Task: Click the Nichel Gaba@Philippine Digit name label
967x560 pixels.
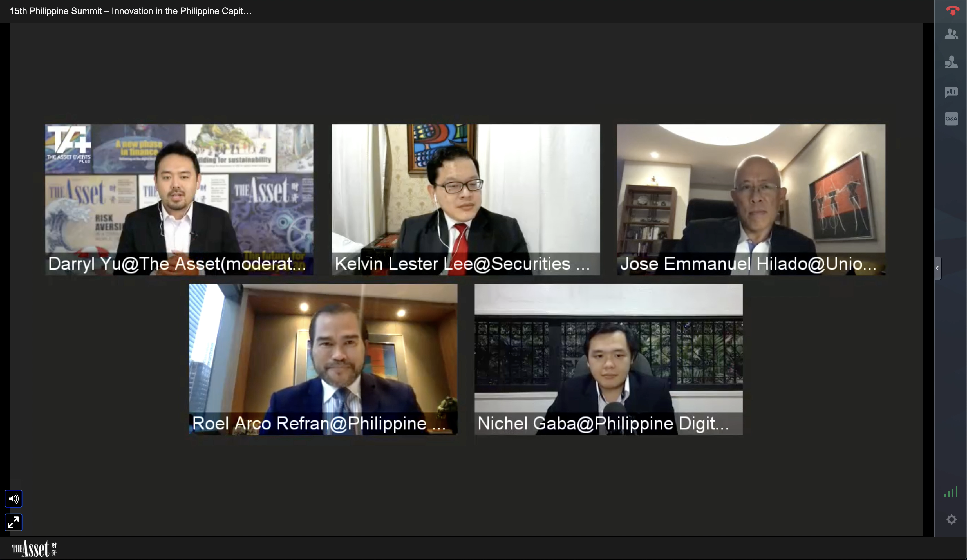Action: pos(603,424)
